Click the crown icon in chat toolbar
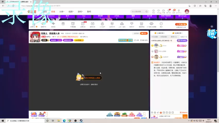219x123 pixels. (x=161, y=113)
